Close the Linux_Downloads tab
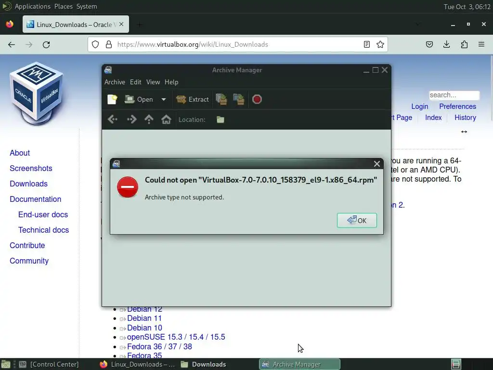Image resolution: width=493 pixels, height=370 pixels. pyautogui.click(x=121, y=24)
